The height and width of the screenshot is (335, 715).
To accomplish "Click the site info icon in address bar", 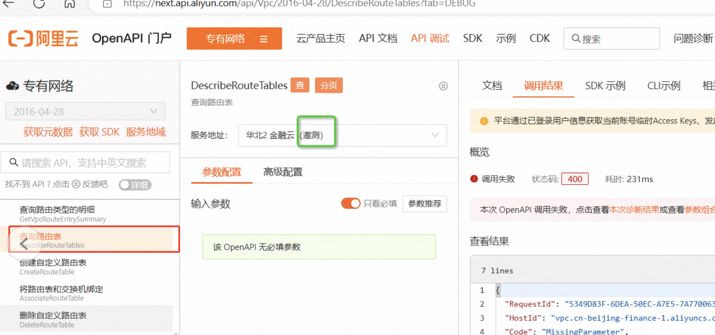I will point(107,4).
